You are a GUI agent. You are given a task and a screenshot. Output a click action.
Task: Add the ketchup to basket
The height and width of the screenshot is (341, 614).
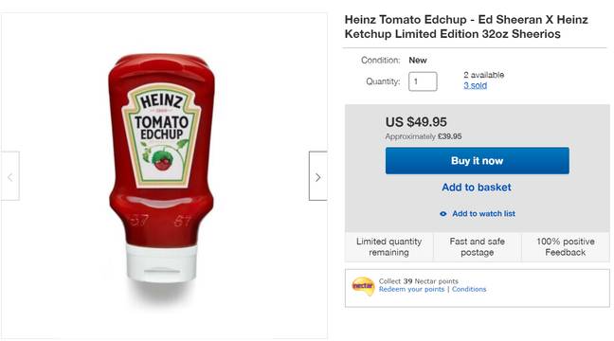(x=477, y=188)
